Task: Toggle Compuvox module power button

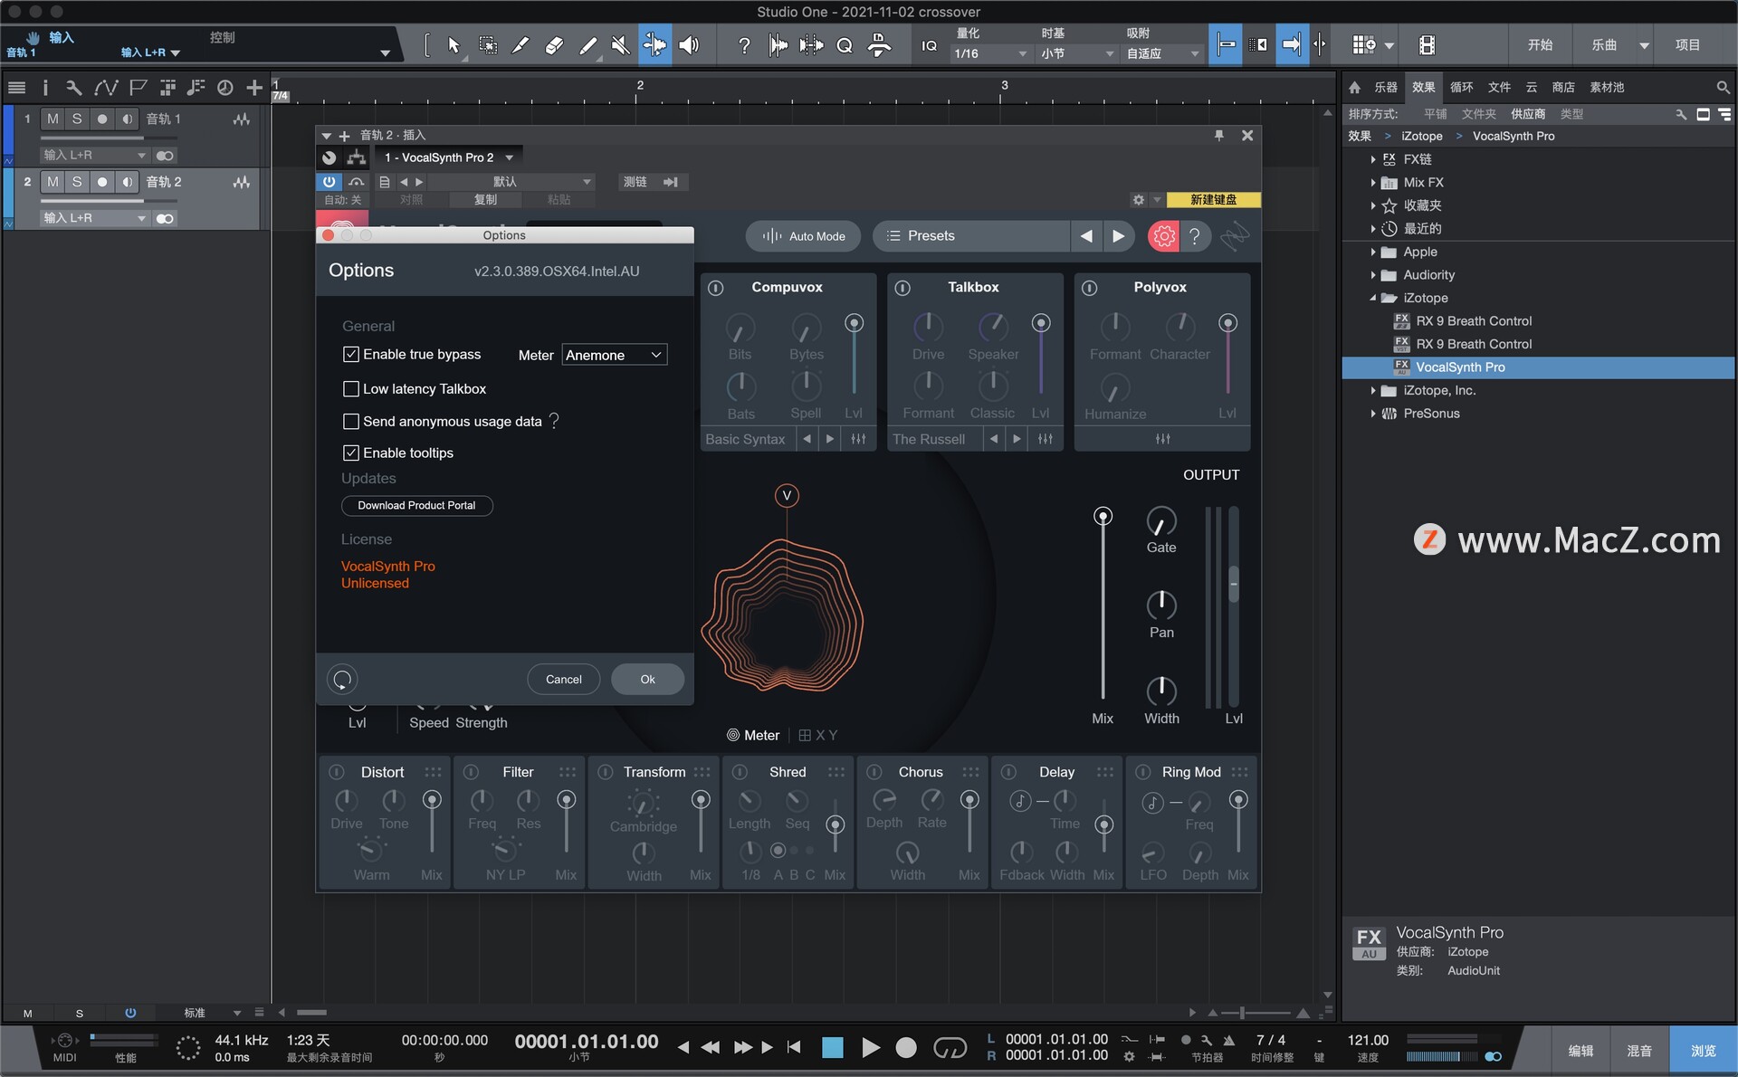Action: click(715, 288)
